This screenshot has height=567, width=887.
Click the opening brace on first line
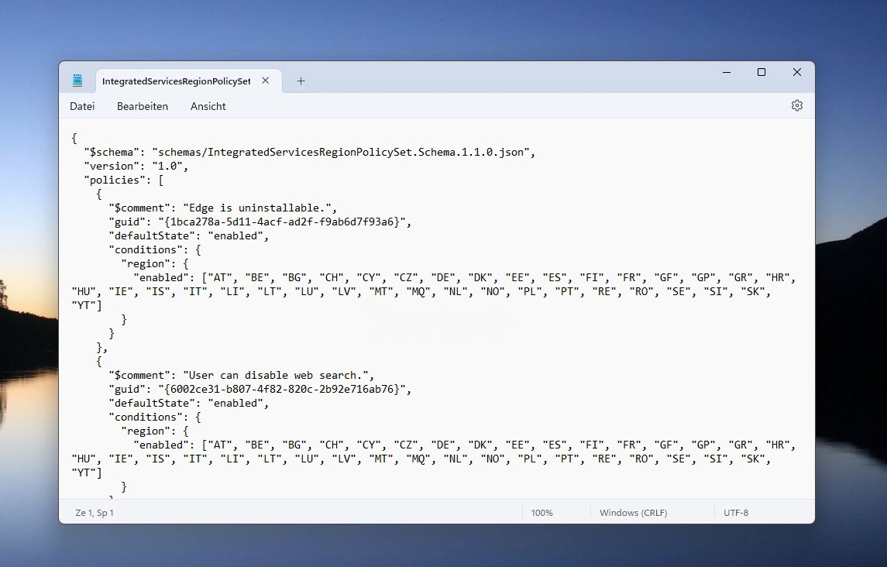point(74,138)
